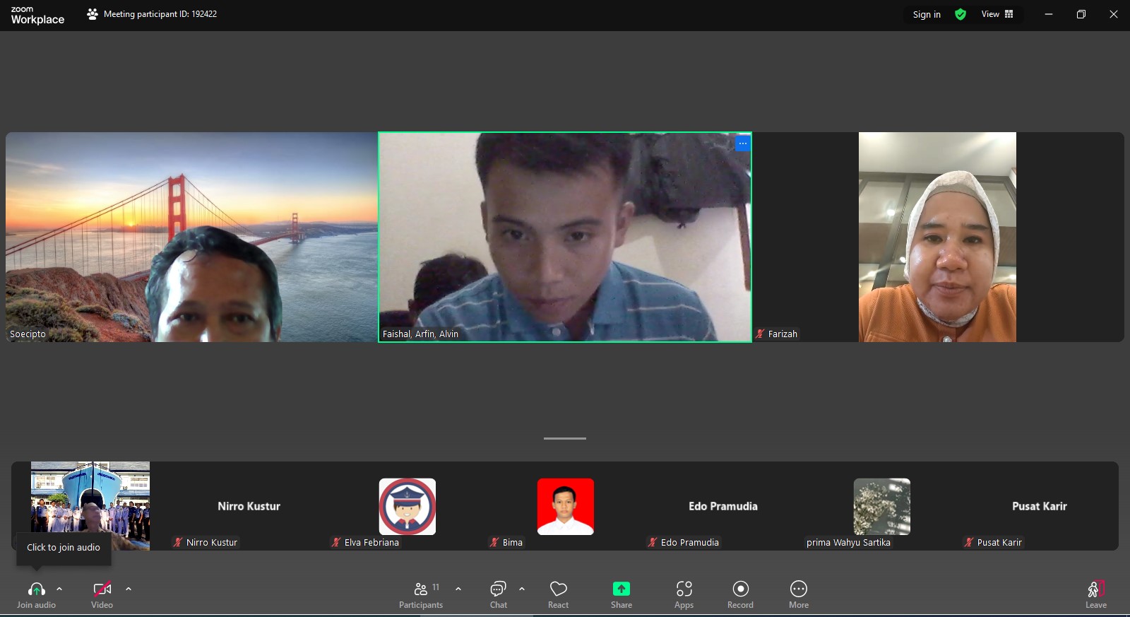This screenshot has width=1130, height=617.
Task: Open the Apps panel
Action: point(684,594)
